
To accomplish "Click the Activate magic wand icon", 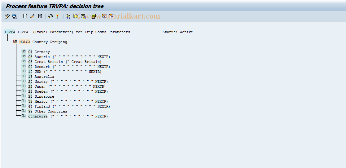I will (58, 16).
